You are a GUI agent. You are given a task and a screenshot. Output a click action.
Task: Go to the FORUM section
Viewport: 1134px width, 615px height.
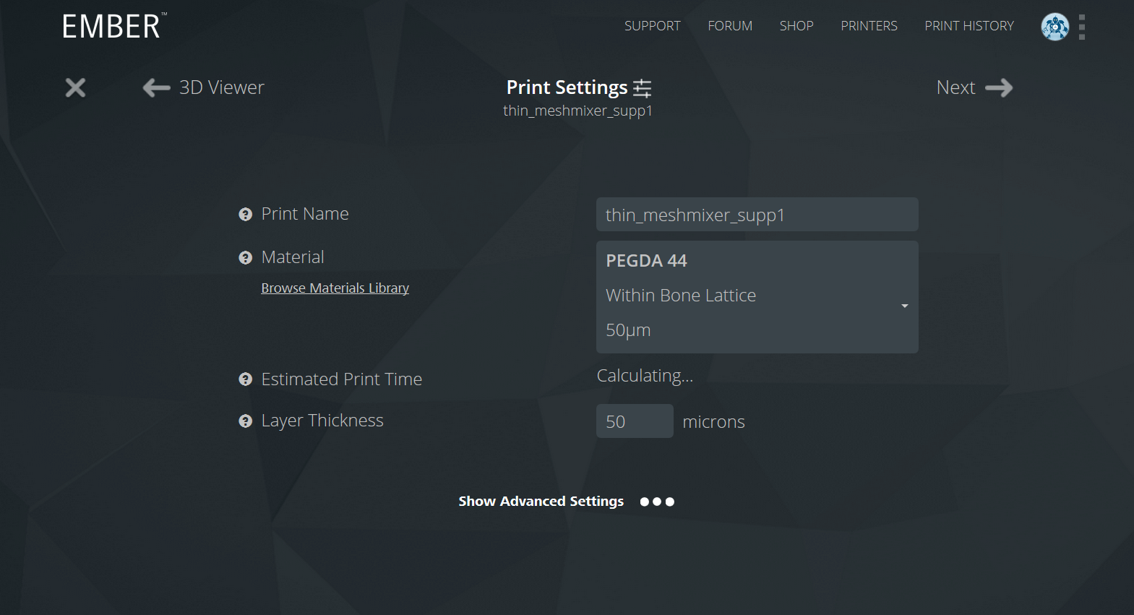(729, 26)
